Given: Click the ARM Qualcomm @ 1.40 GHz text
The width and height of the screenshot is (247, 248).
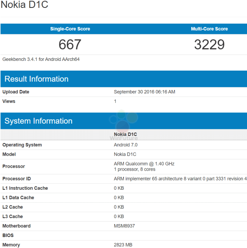Looking at the screenshot, I should point(144,164).
